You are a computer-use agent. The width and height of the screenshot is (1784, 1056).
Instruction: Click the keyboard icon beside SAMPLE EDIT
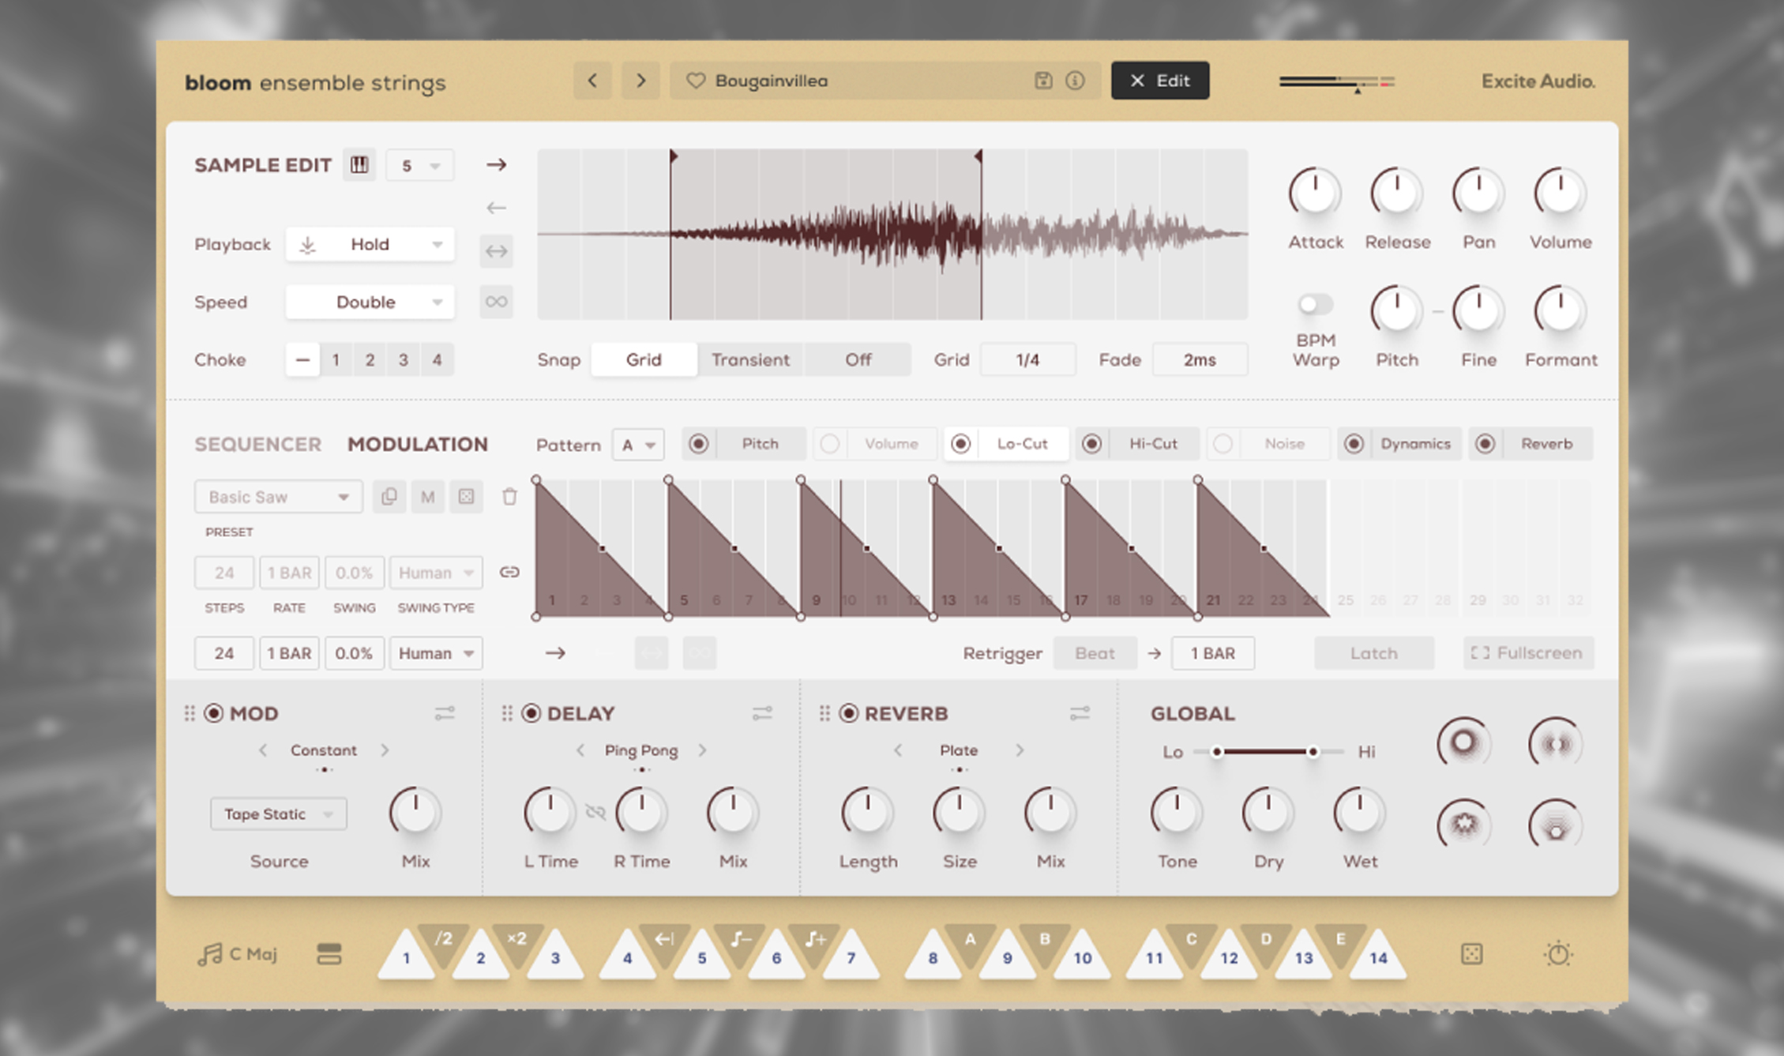tap(359, 165)
